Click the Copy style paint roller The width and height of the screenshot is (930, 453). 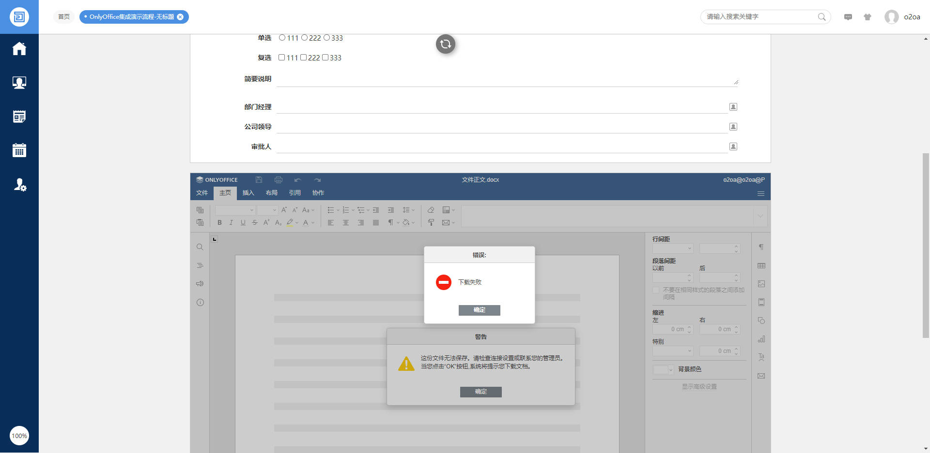[x=431, y=222]
